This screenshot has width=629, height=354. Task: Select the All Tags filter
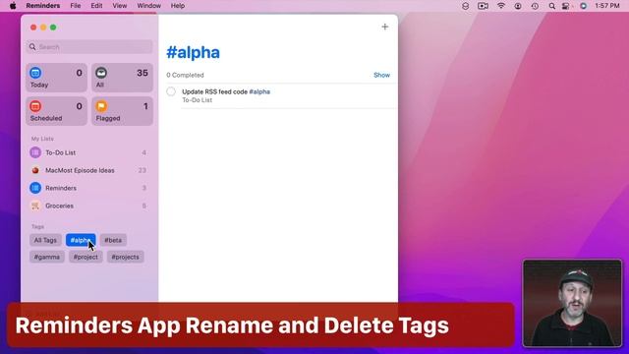(45, 240)
